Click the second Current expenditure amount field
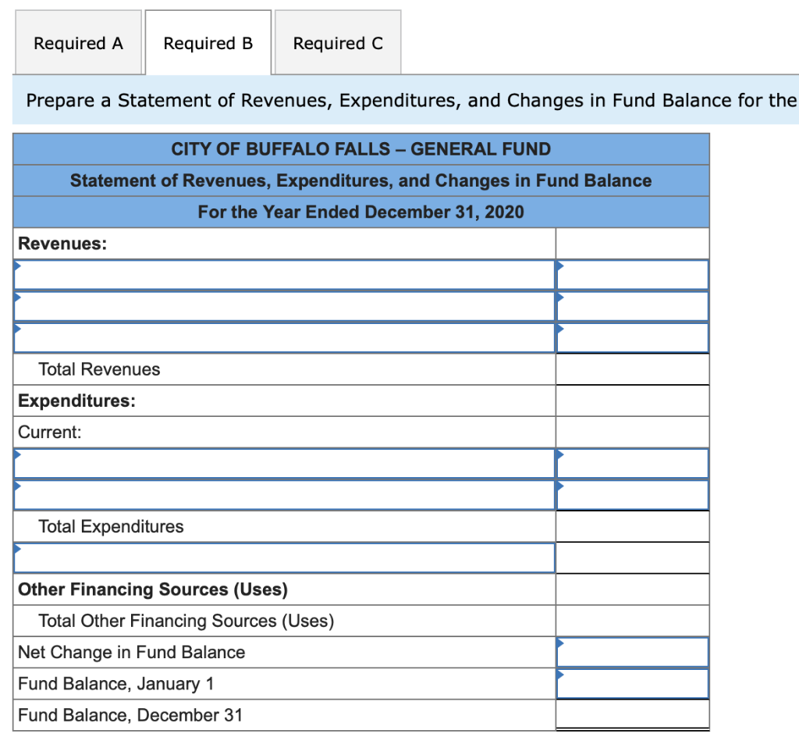799x741 pixels. [632, 494]
